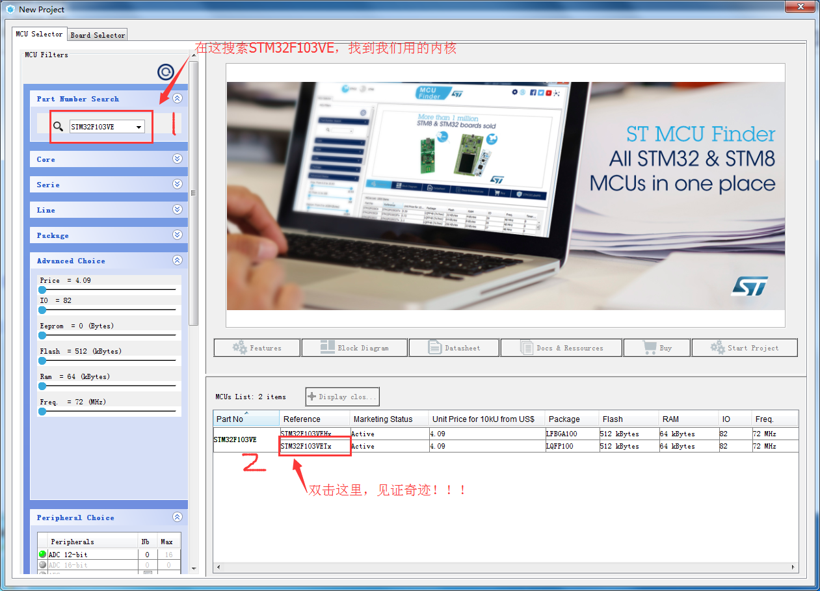The height and width of the screenshot is (591, 820).
Task: Expand the Package filter section
Action: (178, 235)
